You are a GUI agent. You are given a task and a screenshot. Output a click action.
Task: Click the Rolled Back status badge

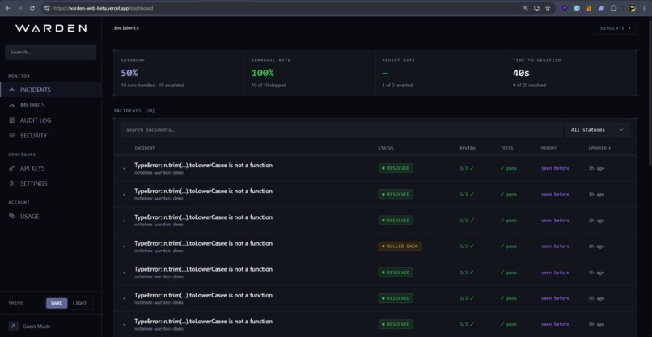[x=400, y=246]
